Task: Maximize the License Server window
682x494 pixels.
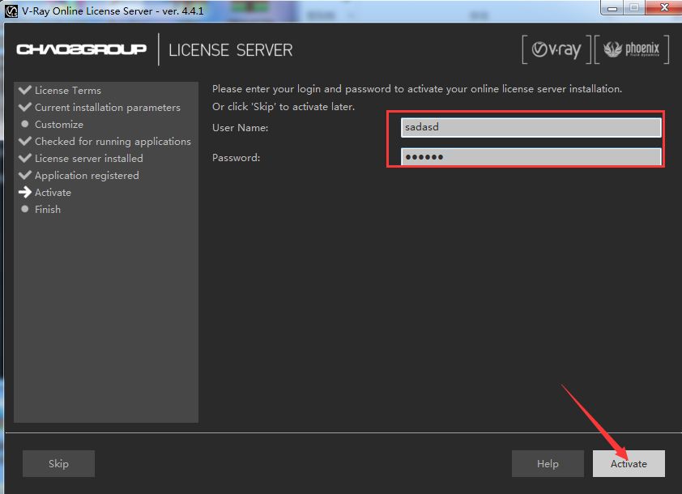Action: 634,8
